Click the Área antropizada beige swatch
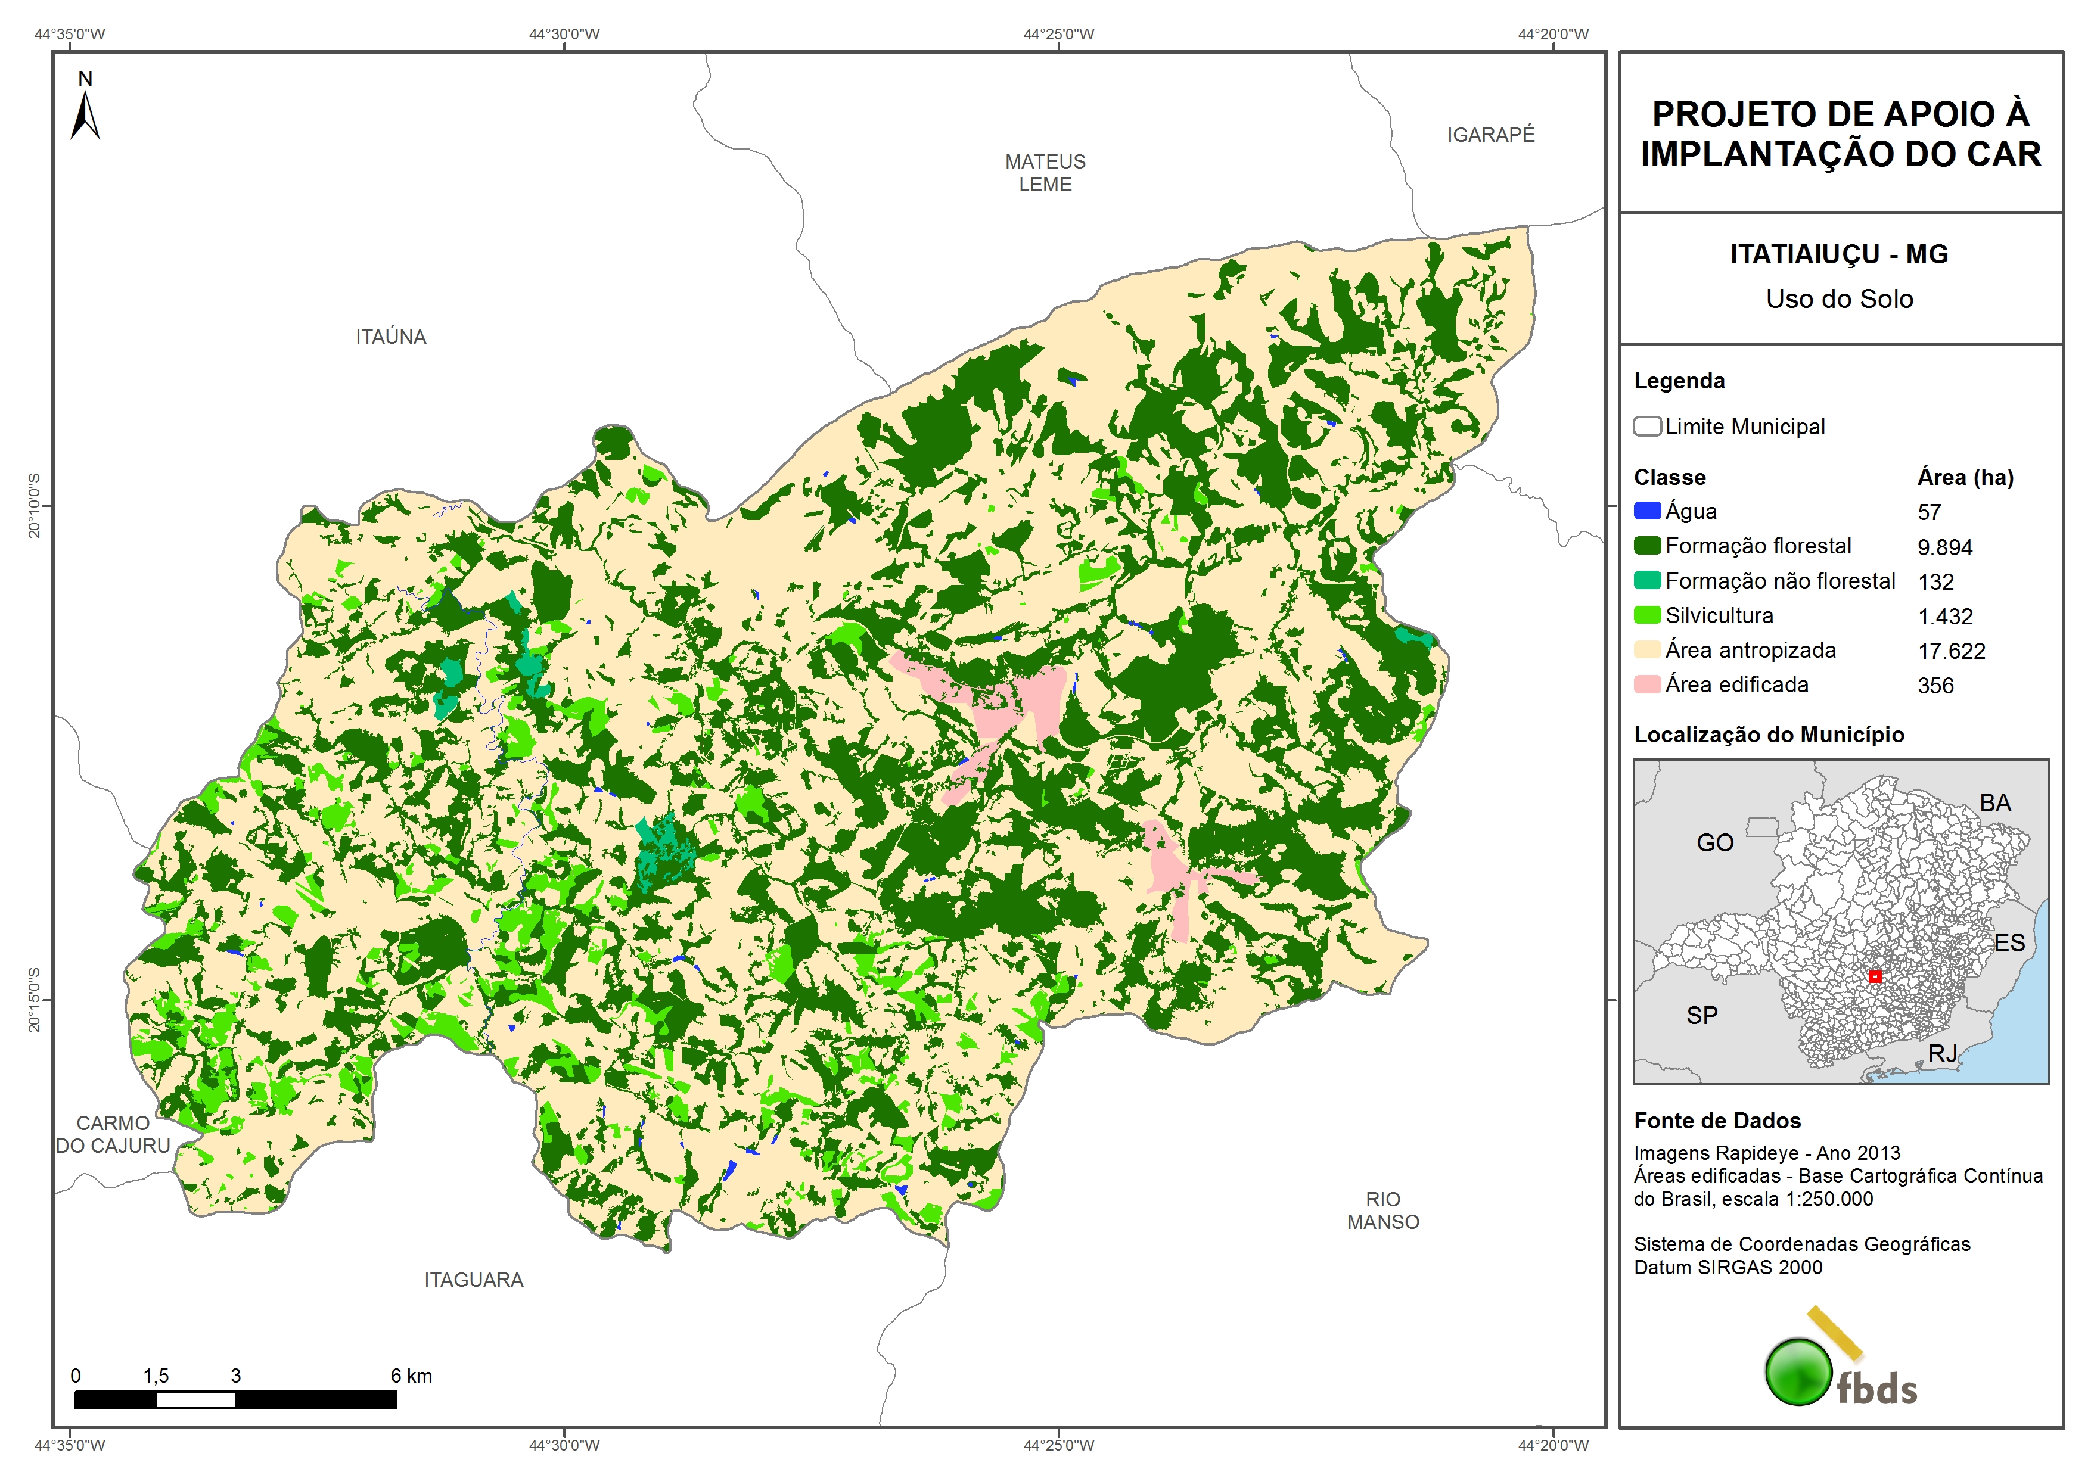Image resolution: width=2091 pixels, height=1478 pixels. point(1646,649)
